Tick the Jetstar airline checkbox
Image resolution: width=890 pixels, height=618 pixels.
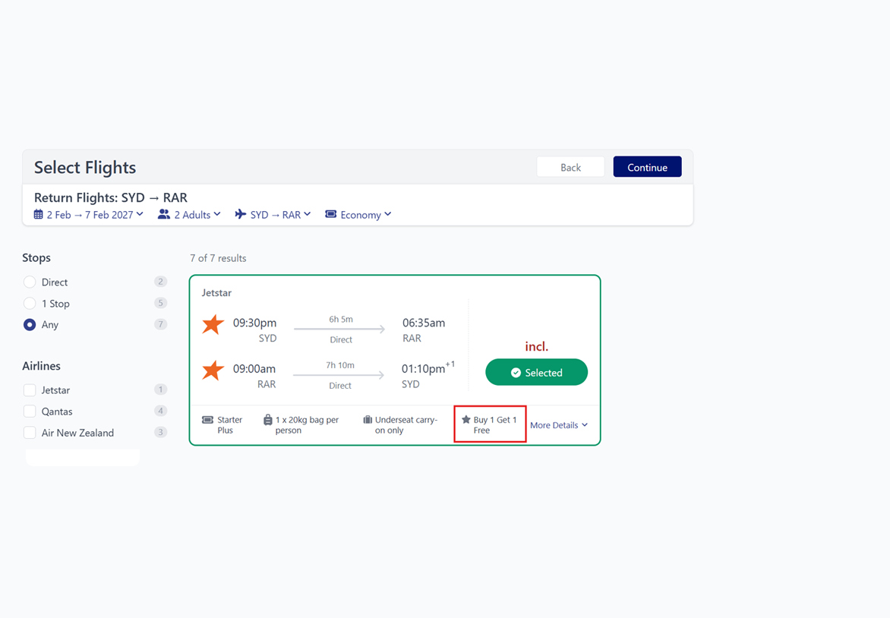30,390
